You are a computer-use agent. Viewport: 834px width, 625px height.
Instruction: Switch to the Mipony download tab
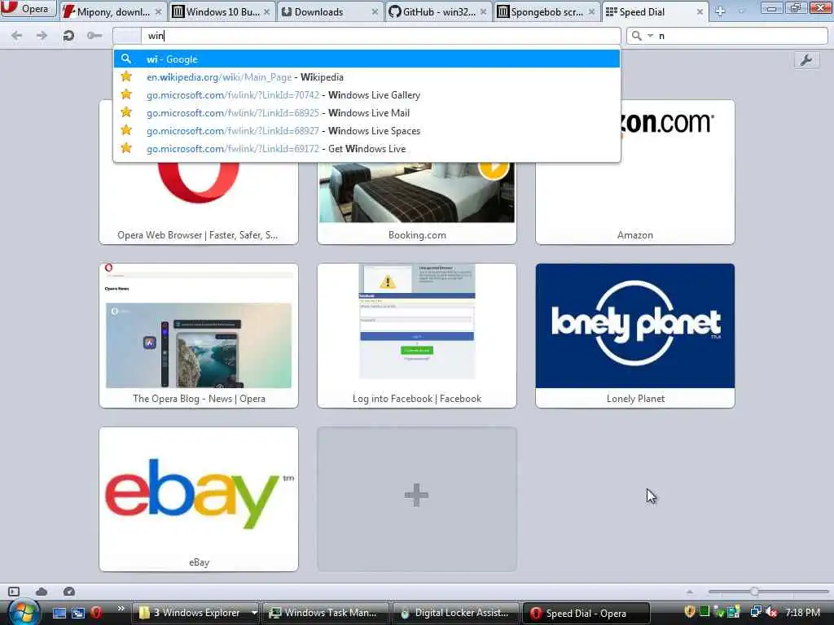112,11
